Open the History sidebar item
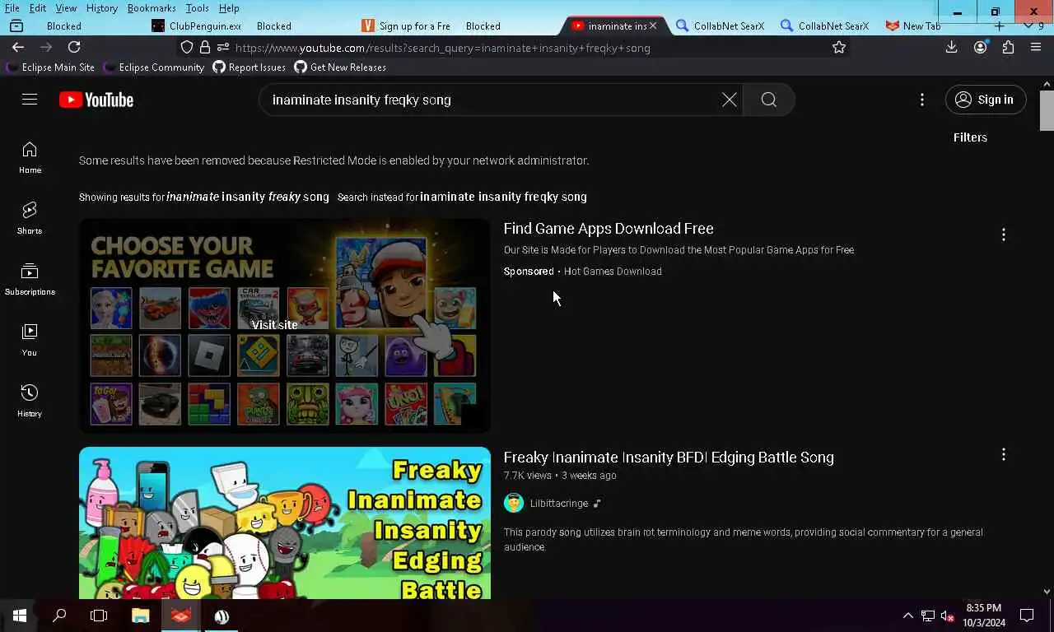This screenshot has height=632, width=1054. (30, 401)
